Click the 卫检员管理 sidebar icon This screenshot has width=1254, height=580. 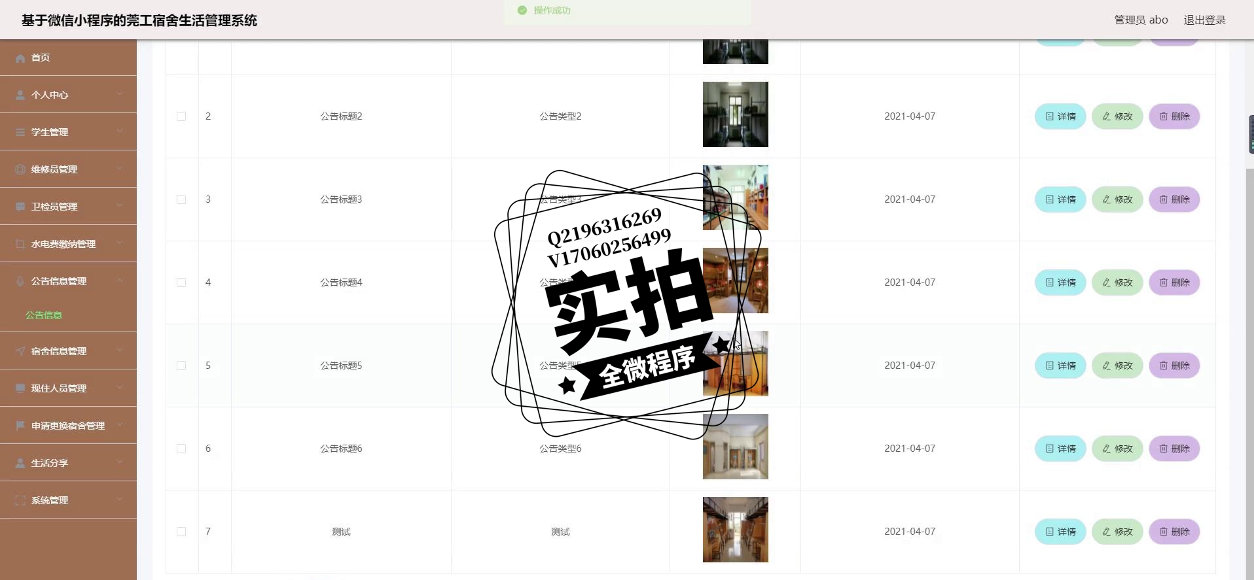click(x=20, y=207)
